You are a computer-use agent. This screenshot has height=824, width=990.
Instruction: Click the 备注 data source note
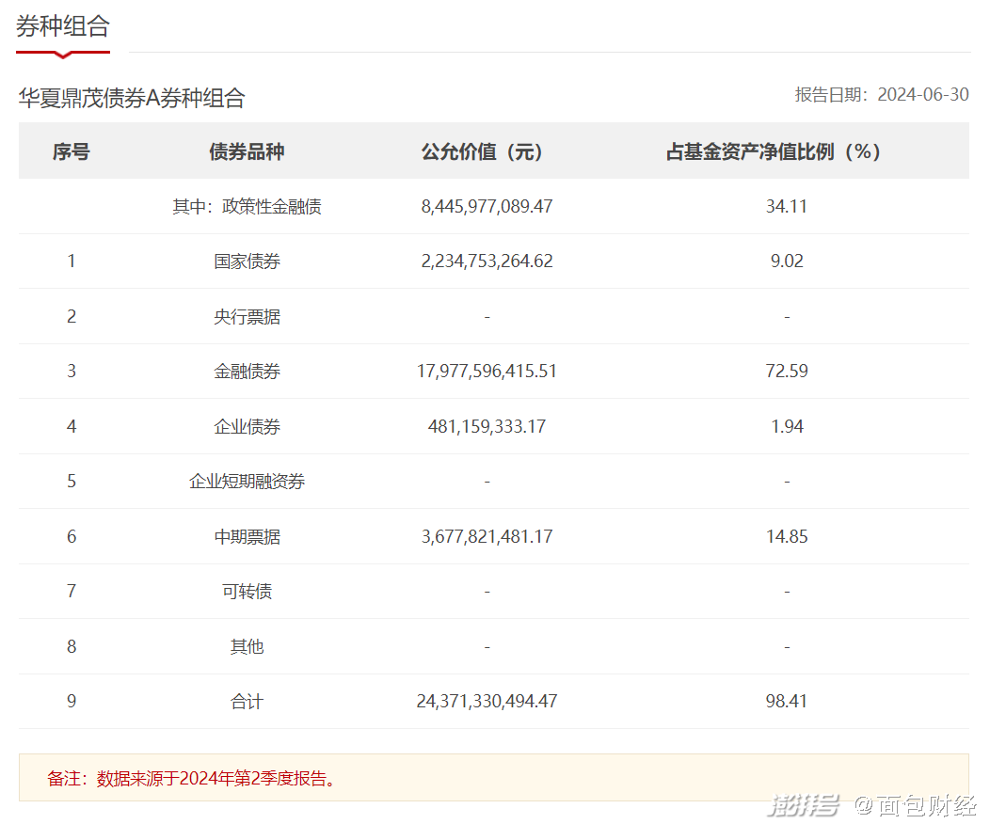click(192, 779)
